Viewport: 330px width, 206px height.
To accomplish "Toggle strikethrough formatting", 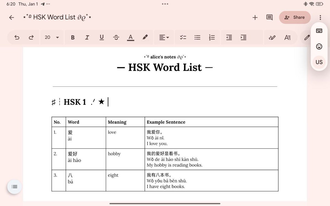I will [x=116, y=37].
